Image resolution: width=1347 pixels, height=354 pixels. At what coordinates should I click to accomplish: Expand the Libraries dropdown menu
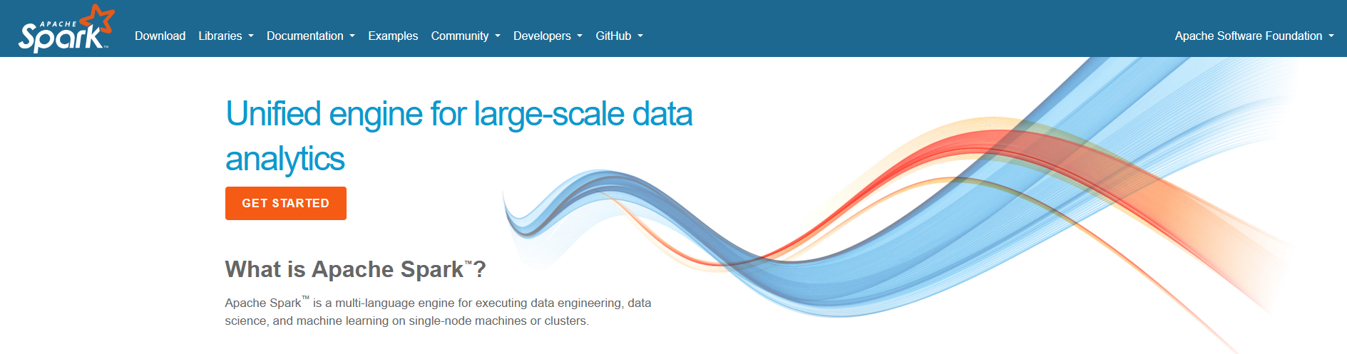click(220, 36)
